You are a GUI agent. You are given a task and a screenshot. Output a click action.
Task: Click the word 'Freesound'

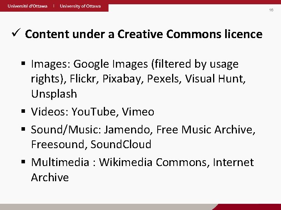coord(57,144)
